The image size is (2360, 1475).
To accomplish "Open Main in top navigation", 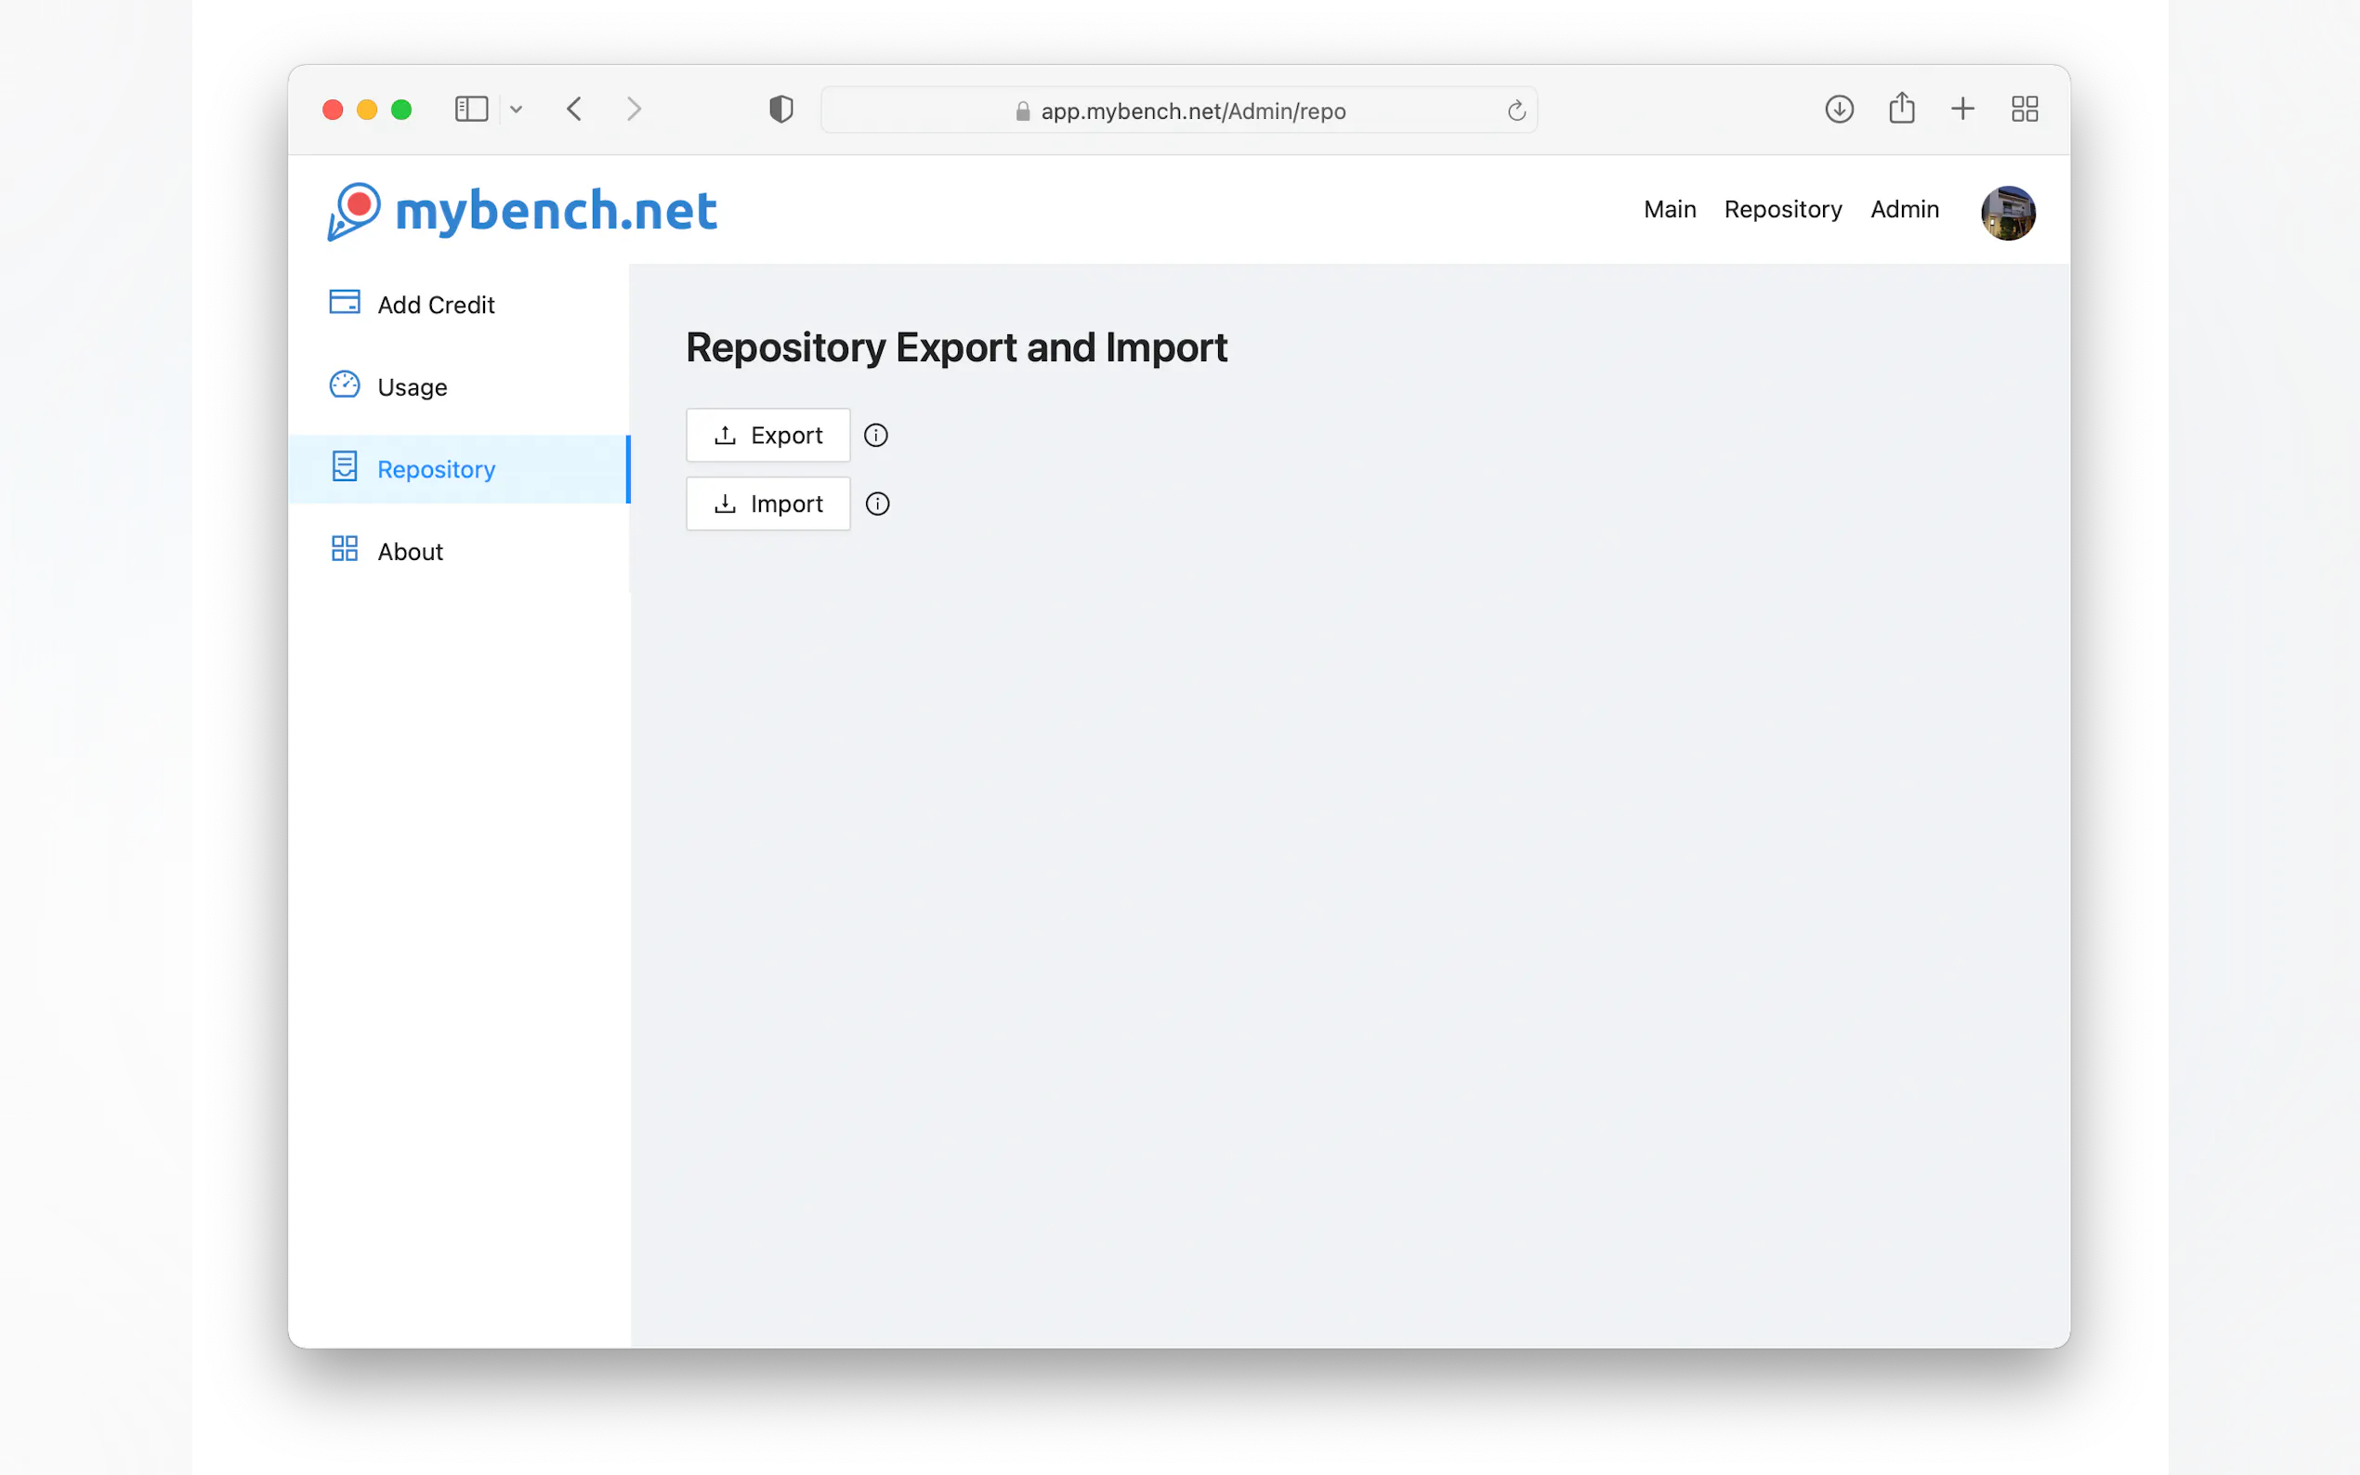I will 1670,210.
